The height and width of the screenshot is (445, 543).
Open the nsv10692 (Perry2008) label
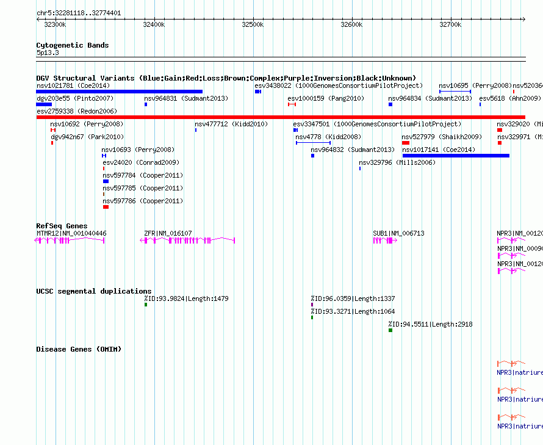click(x=87, y=124)
